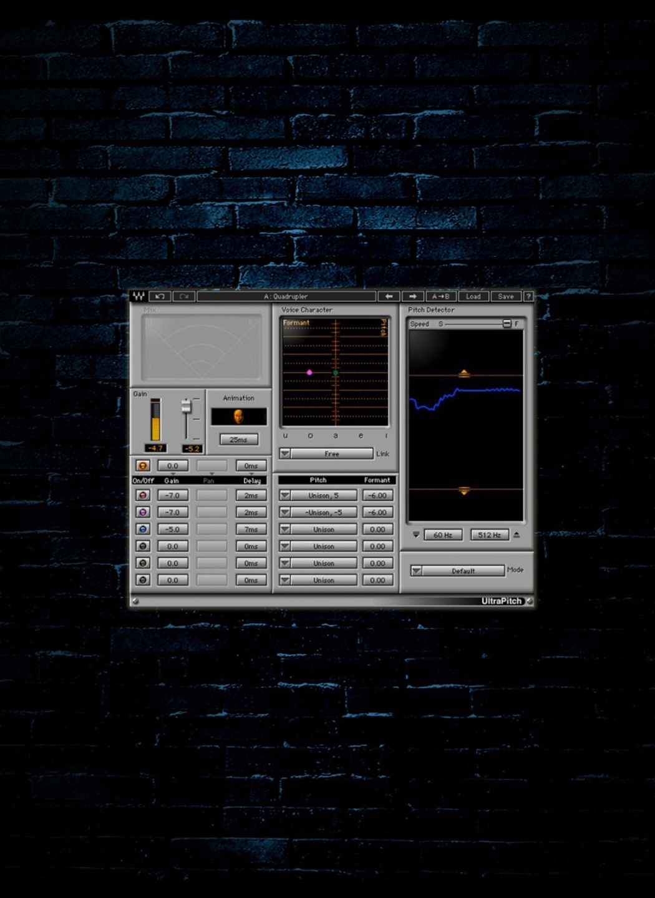Click the pitch detector graph display
The height and width of the screenshot is (898, 655).
[x=465, y=426]
